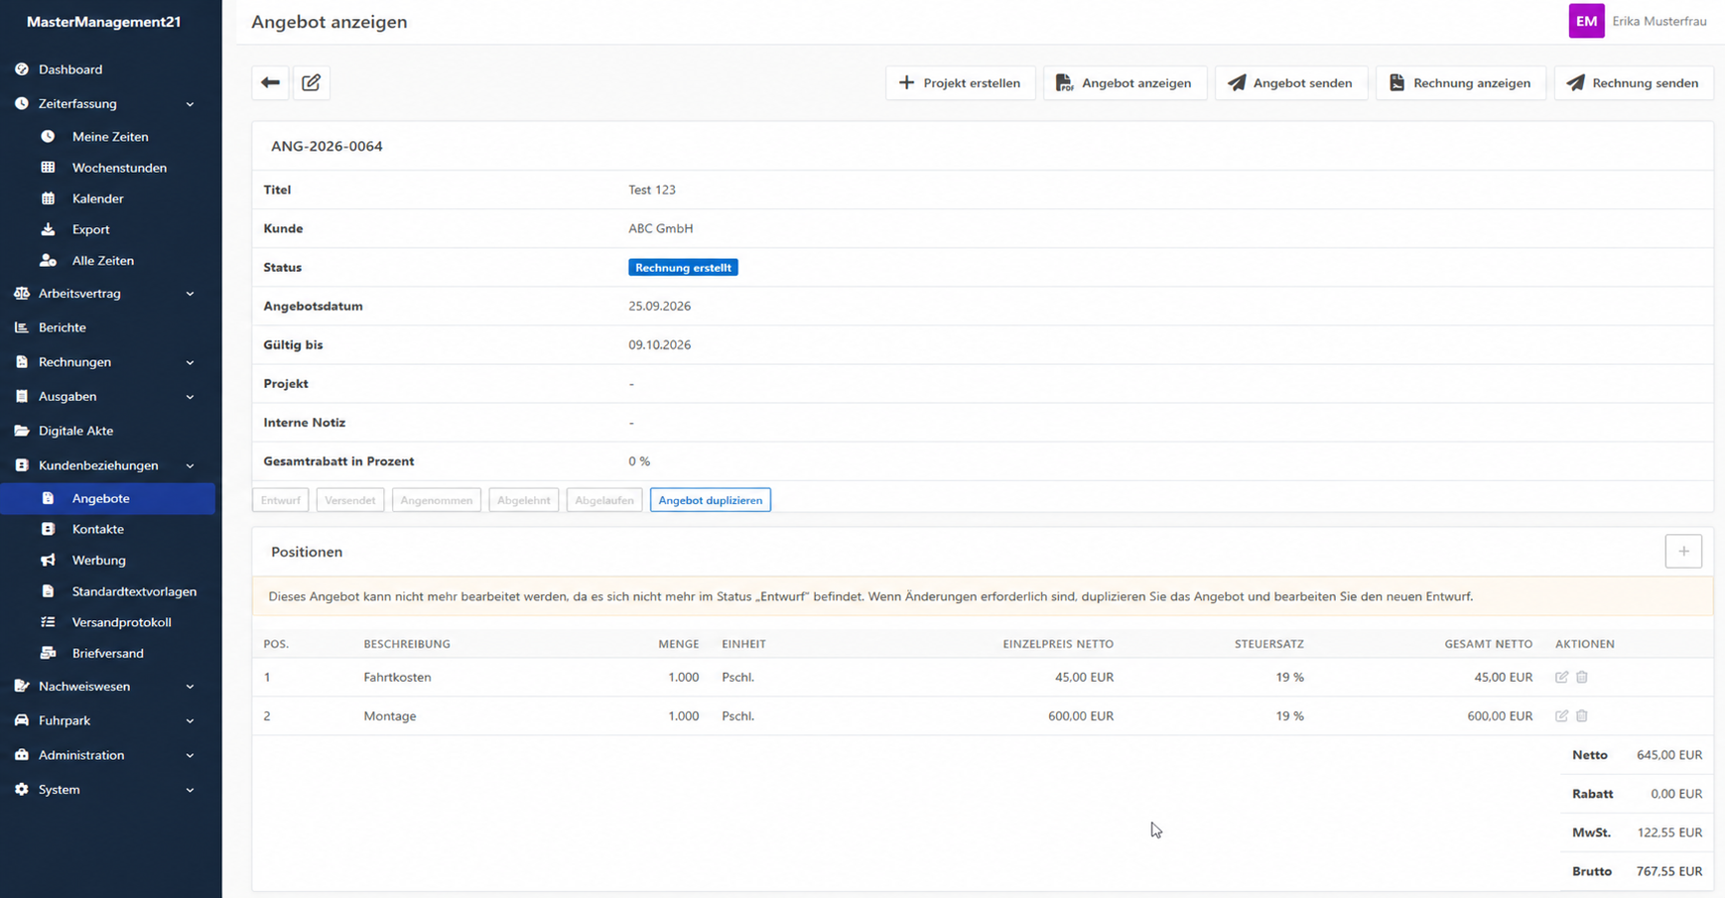Image resolution: width=1725 pixels, height=898 pixels.
Task: Open the edit pencil icon beside back arrow
Action: point(311,82)
